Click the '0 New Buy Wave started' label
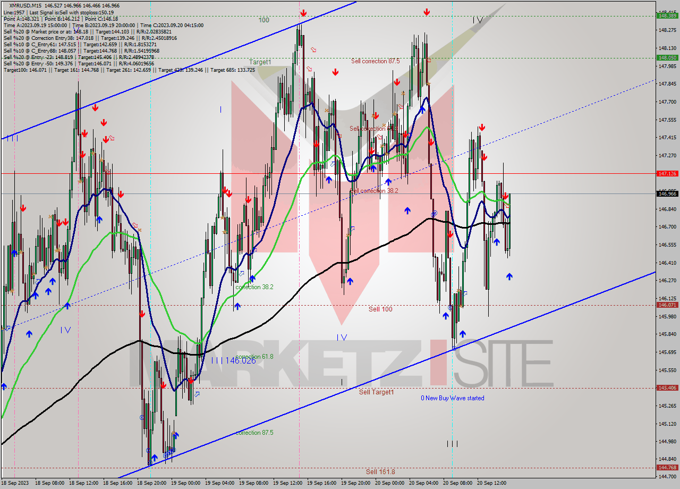 (x=453, y=398)
